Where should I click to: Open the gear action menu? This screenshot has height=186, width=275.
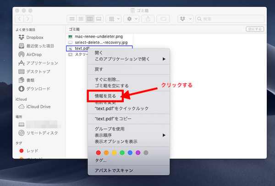pyautogui.click(x=132, y=19)
